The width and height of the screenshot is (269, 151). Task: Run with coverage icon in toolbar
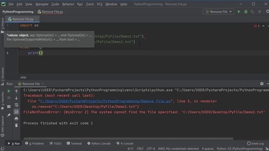click(253, 12)
